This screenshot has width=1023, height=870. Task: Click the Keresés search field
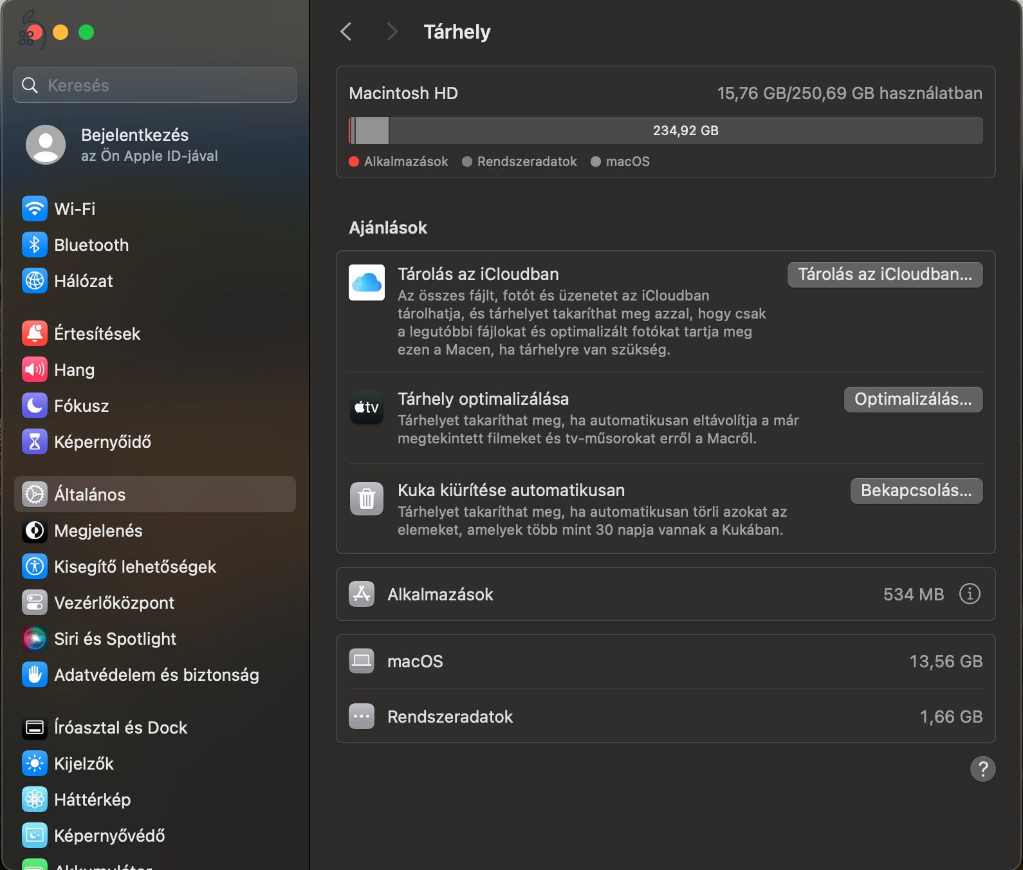[154, 85]
